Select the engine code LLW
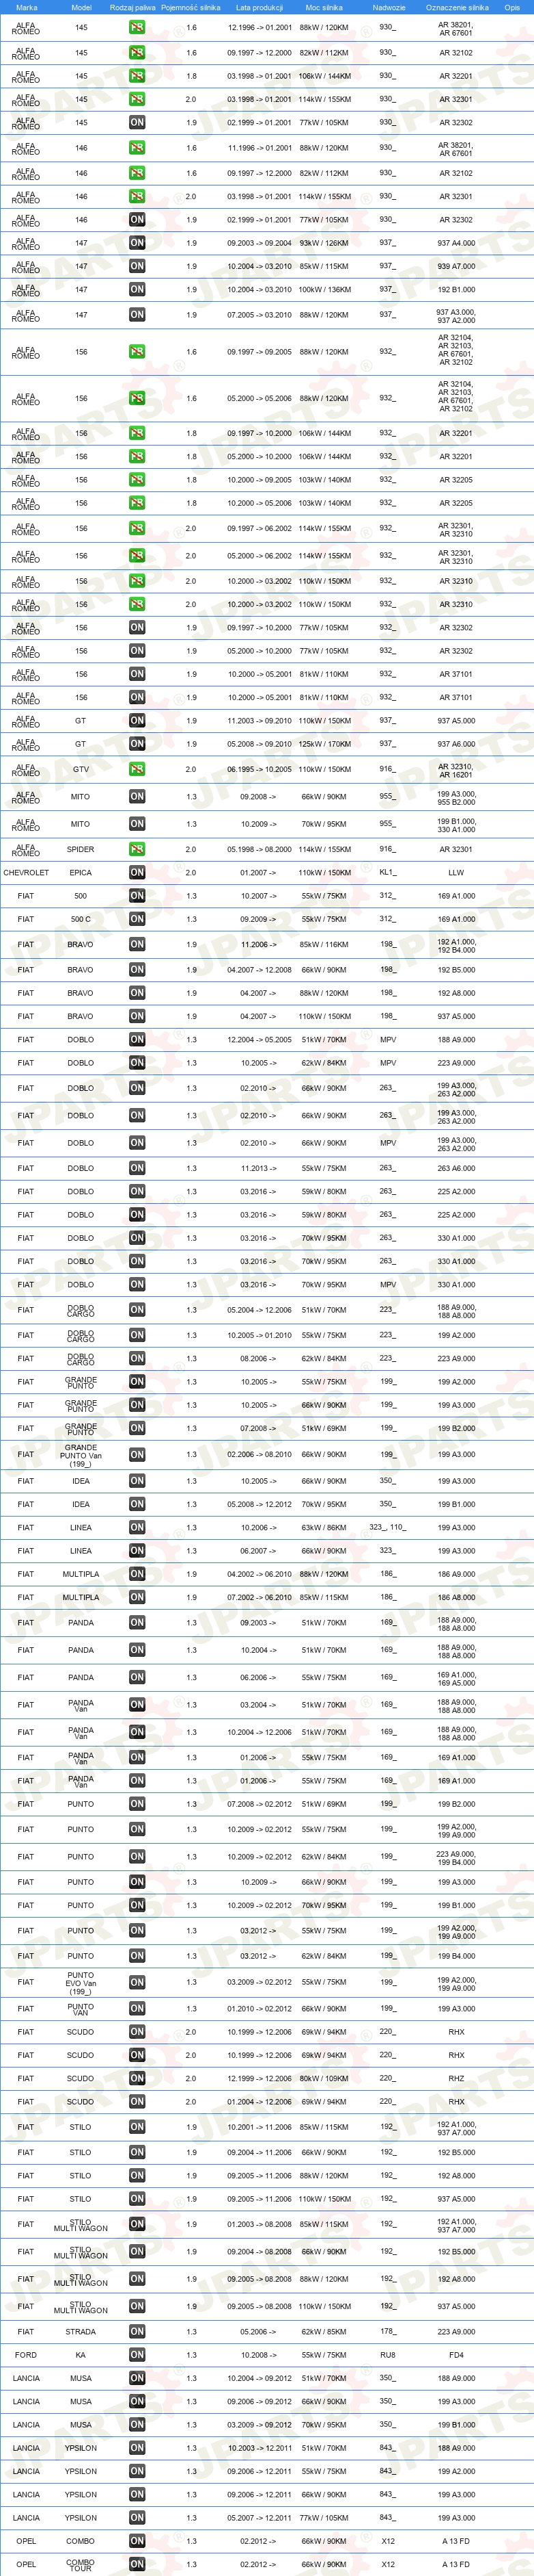 coord(456,873)
